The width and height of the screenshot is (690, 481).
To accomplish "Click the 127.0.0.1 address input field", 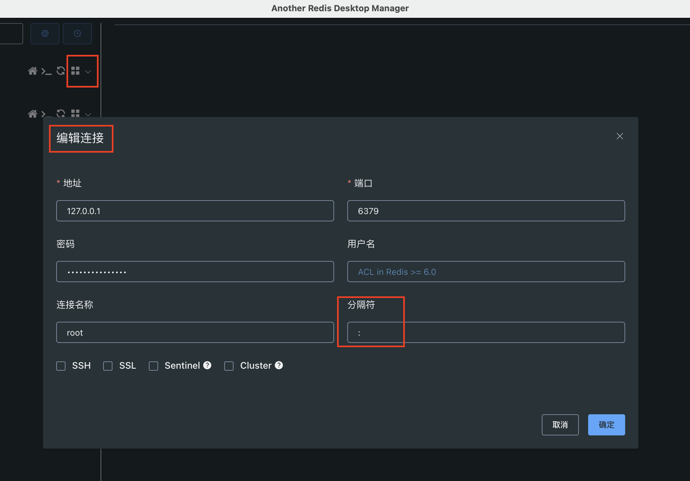I will [x=195, y=211].
